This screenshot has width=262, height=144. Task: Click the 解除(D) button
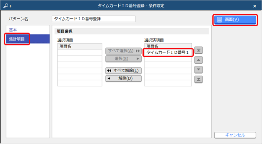[123, 78]
